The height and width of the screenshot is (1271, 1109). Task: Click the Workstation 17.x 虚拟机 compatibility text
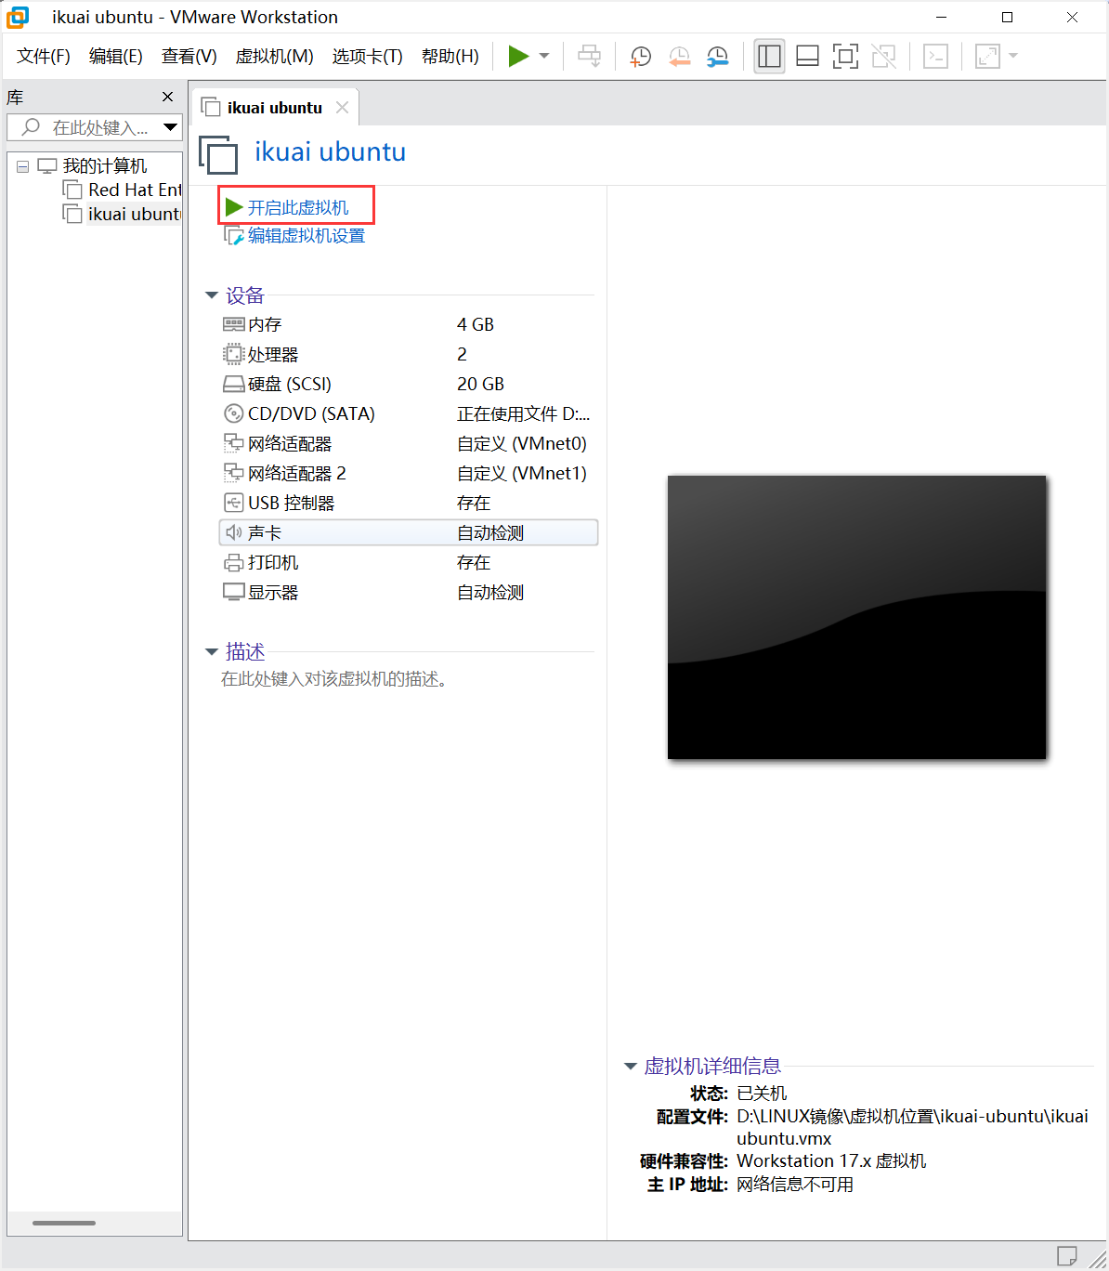coord(831,1161)
